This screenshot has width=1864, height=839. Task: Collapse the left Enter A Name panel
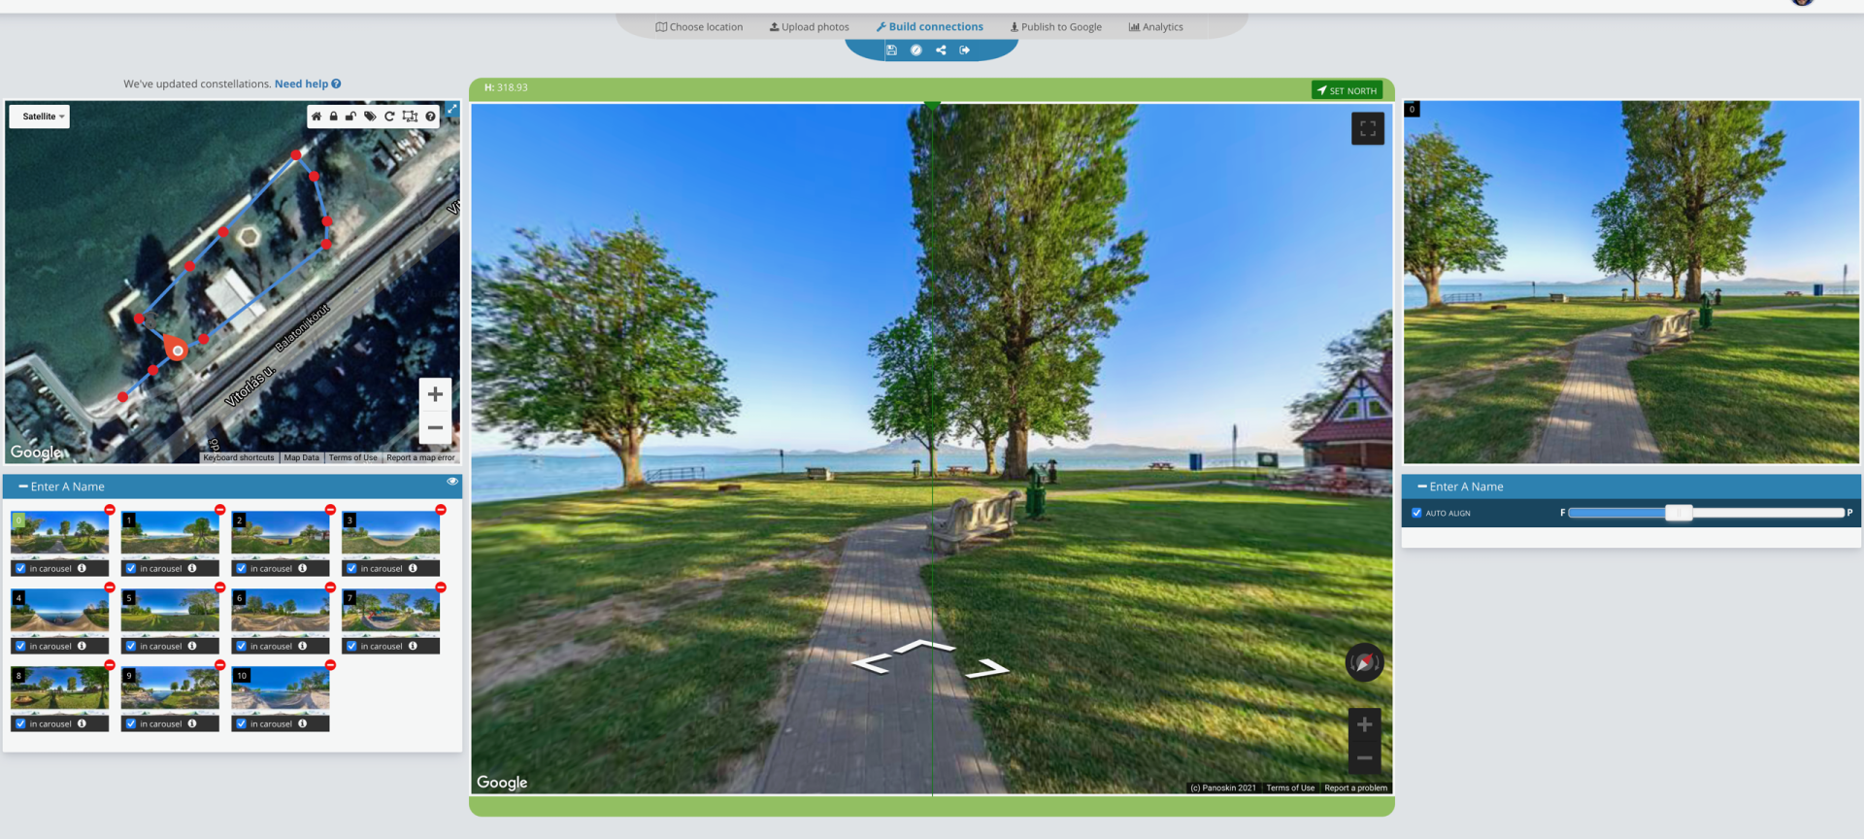point(23,487)
